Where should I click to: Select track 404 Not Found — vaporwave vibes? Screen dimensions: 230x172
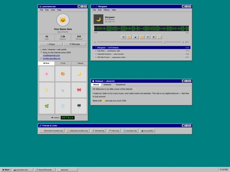[141, 57]
